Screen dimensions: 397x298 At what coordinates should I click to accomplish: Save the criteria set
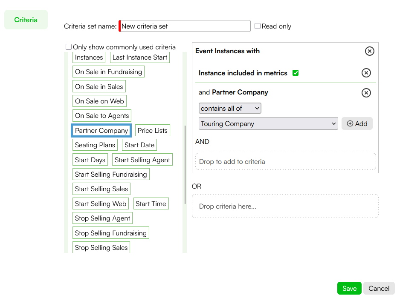(349, 288)
